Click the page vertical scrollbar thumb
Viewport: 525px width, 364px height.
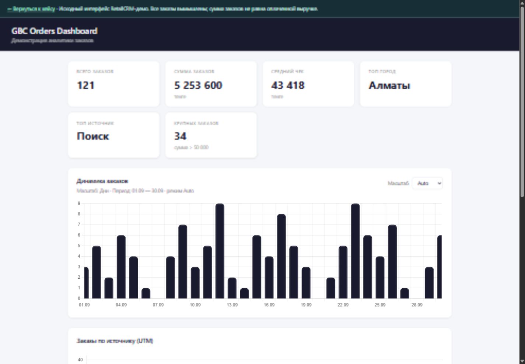coord(522,101)
